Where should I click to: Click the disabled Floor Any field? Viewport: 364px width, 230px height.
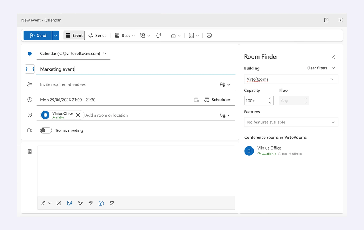tap(294, 101)
